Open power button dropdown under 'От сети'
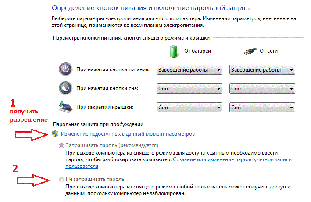 262,70
